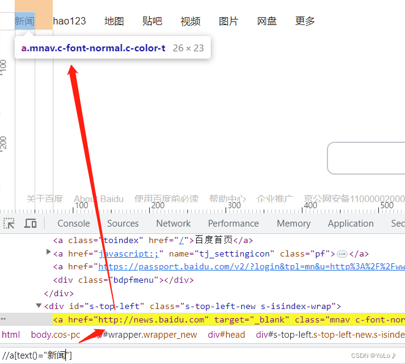Open the 图片 link
Viewport: 405px width, 364px height.
point(228,21)
